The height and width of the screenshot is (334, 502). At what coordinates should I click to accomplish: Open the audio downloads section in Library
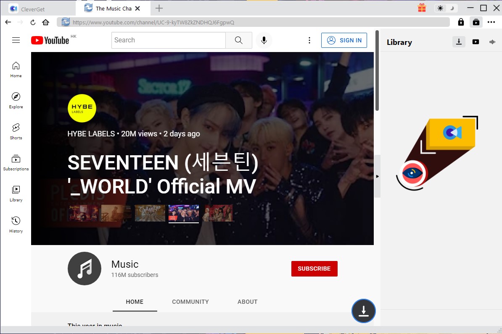tap(492, 42)
